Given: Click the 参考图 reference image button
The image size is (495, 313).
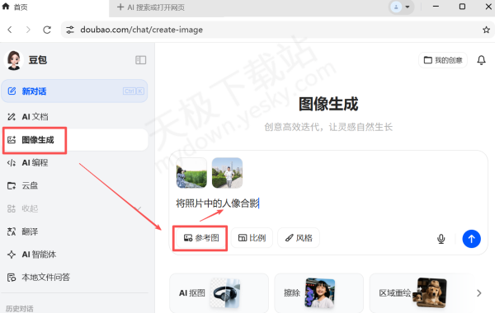Looking at the screenshot, I should point(200,238).
